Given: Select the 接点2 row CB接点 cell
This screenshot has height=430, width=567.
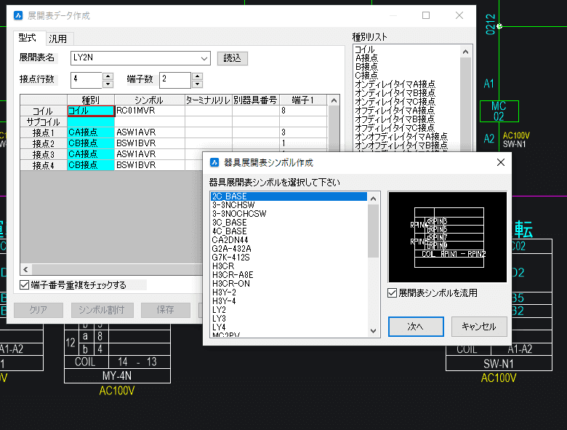Looking at the screenshot, I should [91, 143].
